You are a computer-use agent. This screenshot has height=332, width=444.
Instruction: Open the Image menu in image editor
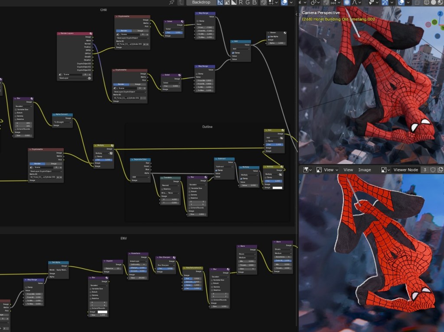(x=364, y=170)
